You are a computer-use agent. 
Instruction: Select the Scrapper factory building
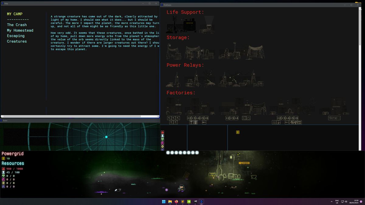(334, 106)
